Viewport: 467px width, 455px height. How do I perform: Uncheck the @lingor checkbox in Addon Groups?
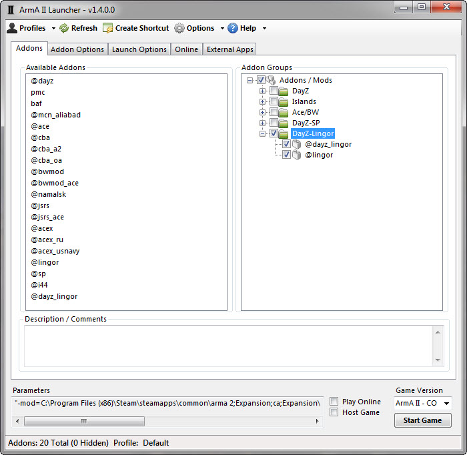[286, 155]
